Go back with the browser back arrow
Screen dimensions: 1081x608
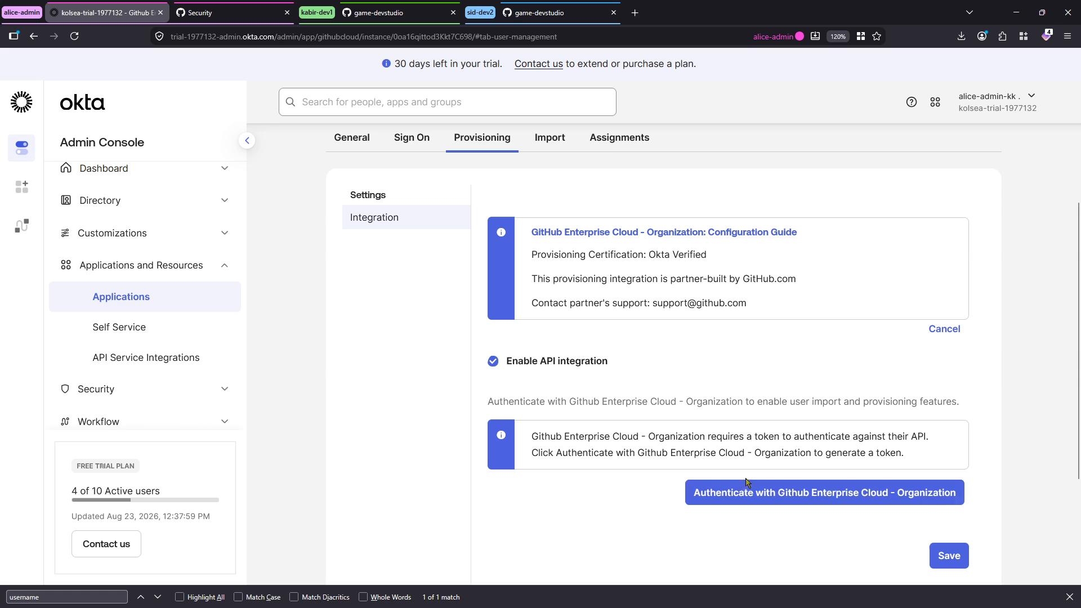[x=34, y=36]
